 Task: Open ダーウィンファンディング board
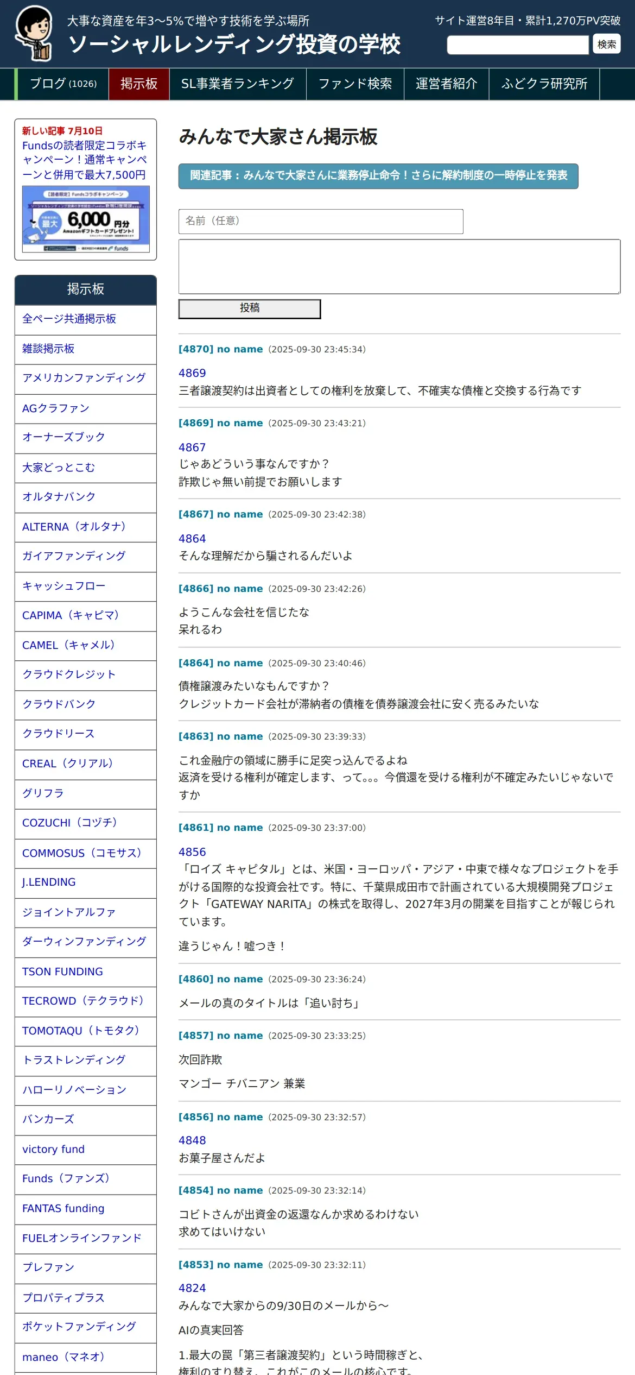pyautogui.click(x=86, y=942)
